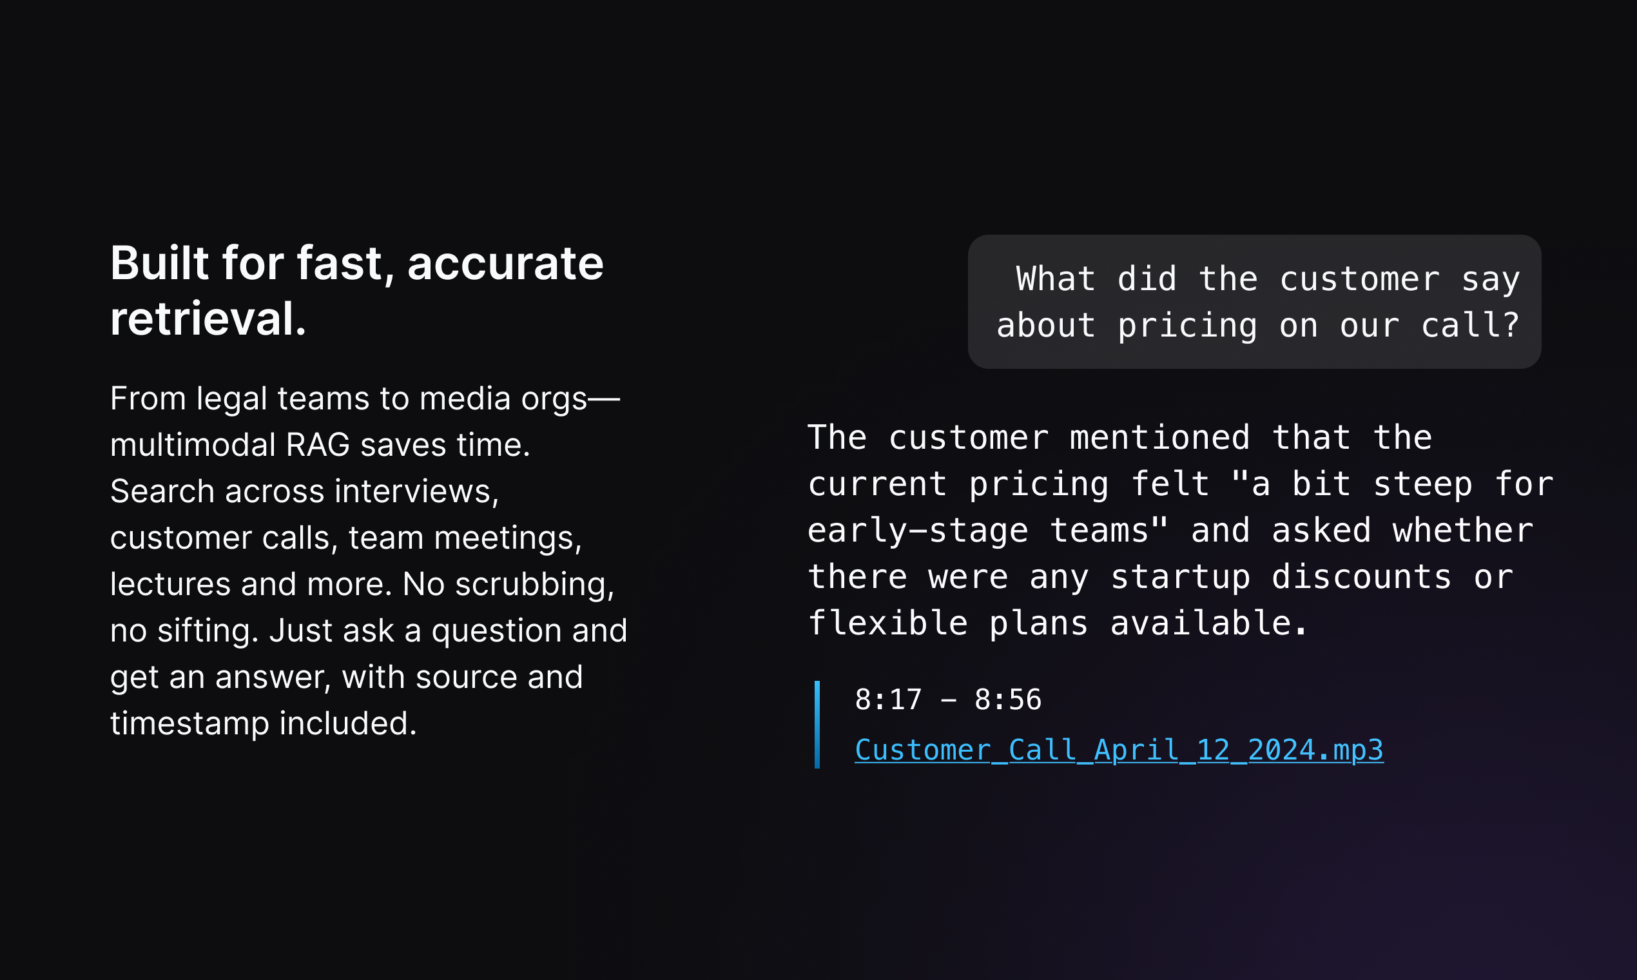
Task: Click "What did the customer say" line
Action: click(1267, 279)
